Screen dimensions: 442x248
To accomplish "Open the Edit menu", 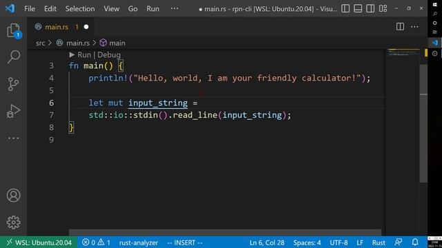I will pyautogui.click(x=50, y=9).
